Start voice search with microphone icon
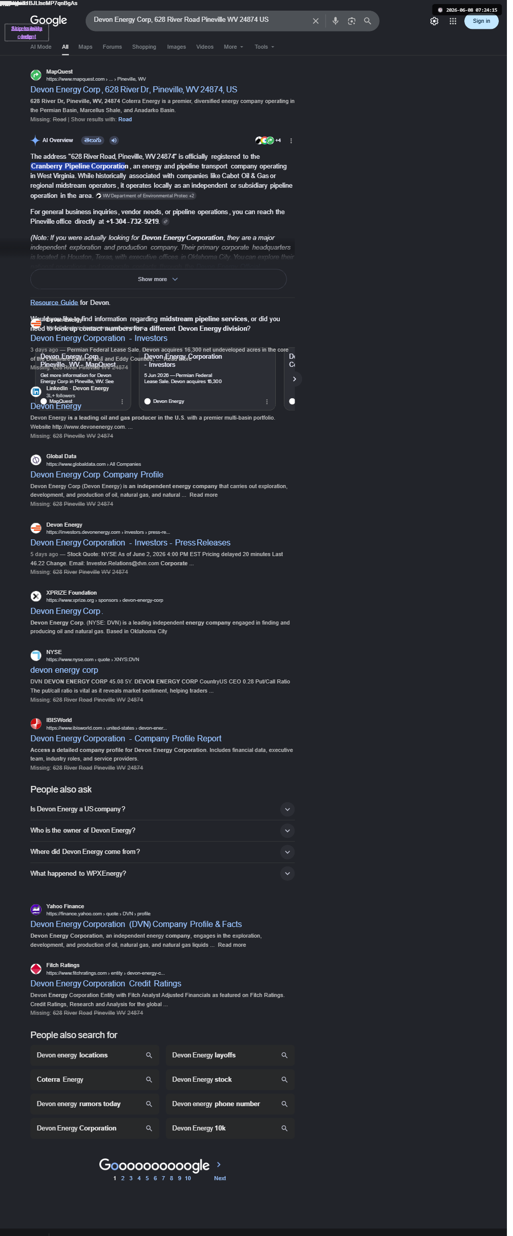The width and height of the screenshot is (513, 1236). click(335, 21)
